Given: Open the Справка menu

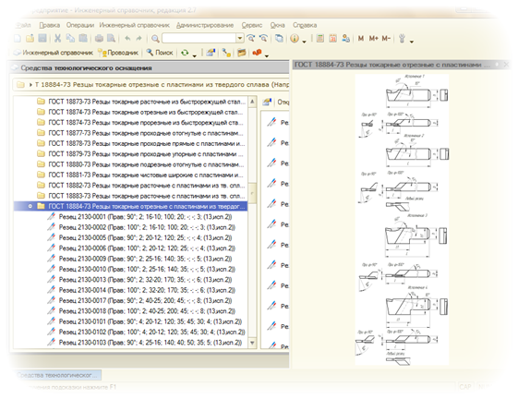Looking at the screenshot, I should [305, 25].
